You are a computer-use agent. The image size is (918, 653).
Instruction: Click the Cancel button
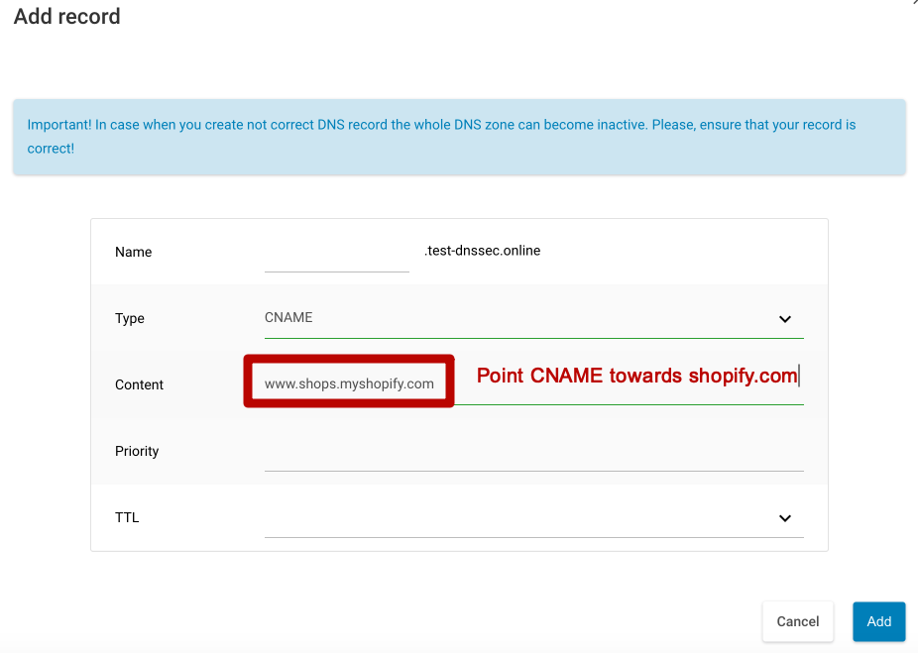(797, 621)
